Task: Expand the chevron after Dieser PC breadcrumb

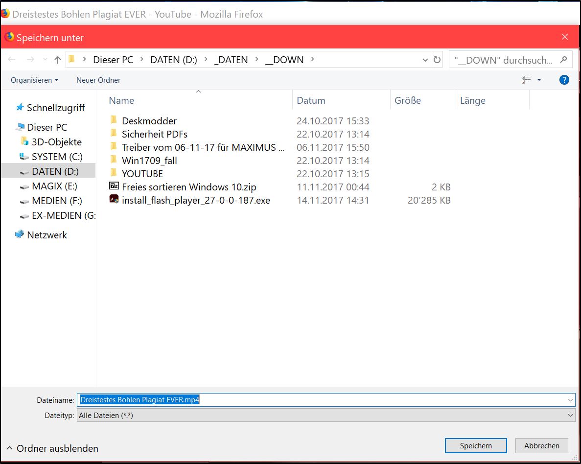Action: coord(142,59)
